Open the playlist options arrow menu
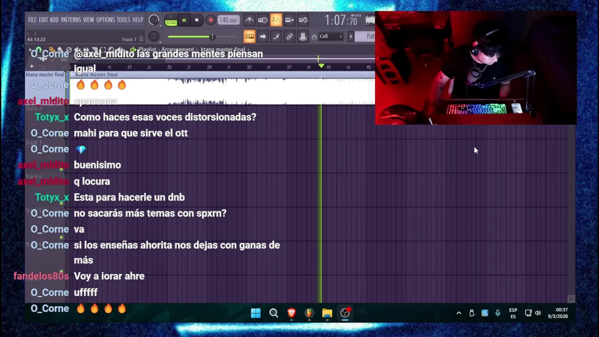The image size is (599, 337). (x=31, y=50)
